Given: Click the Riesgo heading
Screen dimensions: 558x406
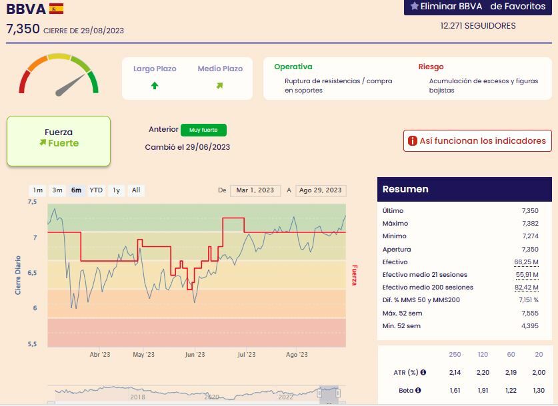Looking at the screenshot, I should click(431, 67).
